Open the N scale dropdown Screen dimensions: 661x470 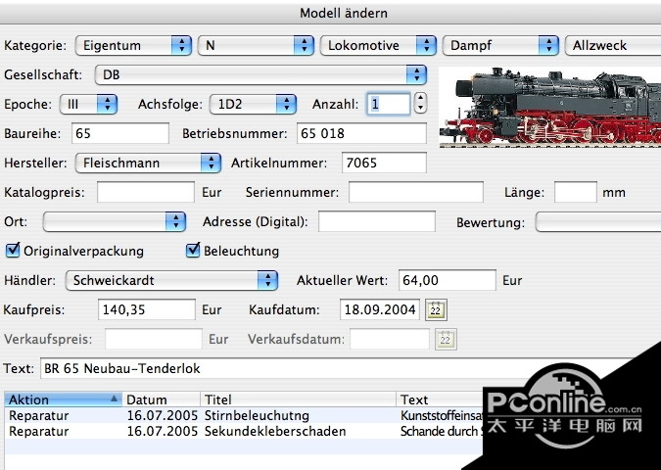pyautogui.click(x=256, y=45)
